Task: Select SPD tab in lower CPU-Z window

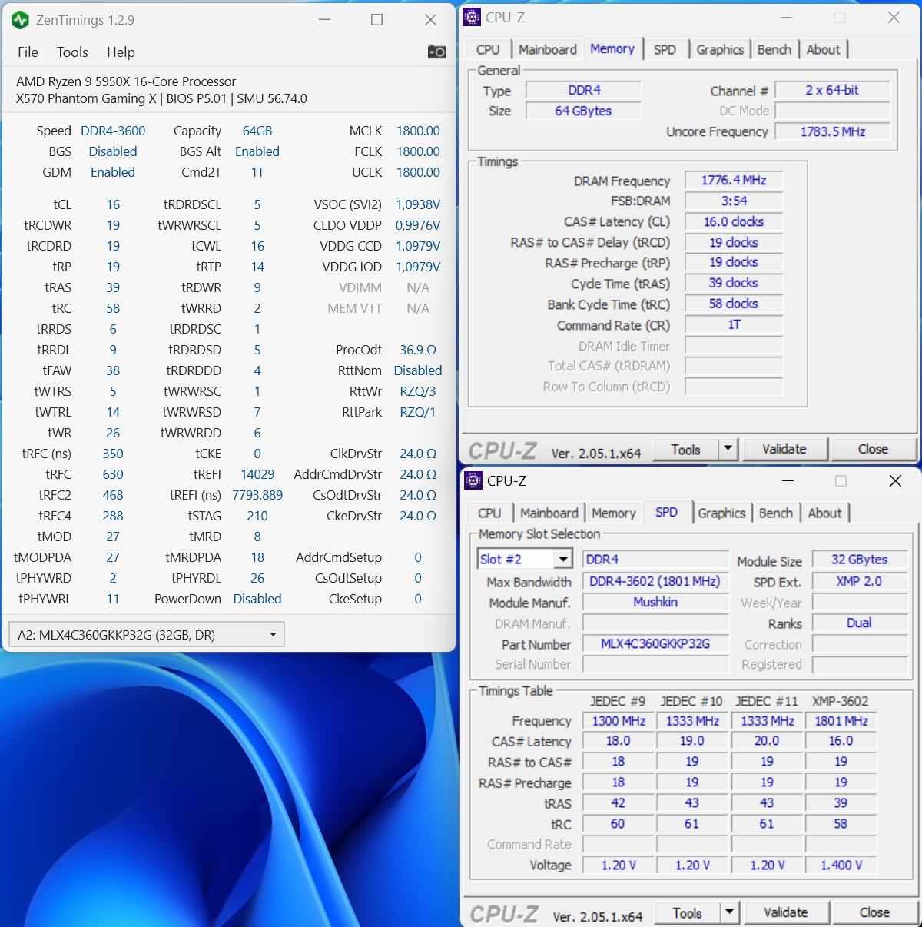Action: pyautogui.click(x=666, y=512)
